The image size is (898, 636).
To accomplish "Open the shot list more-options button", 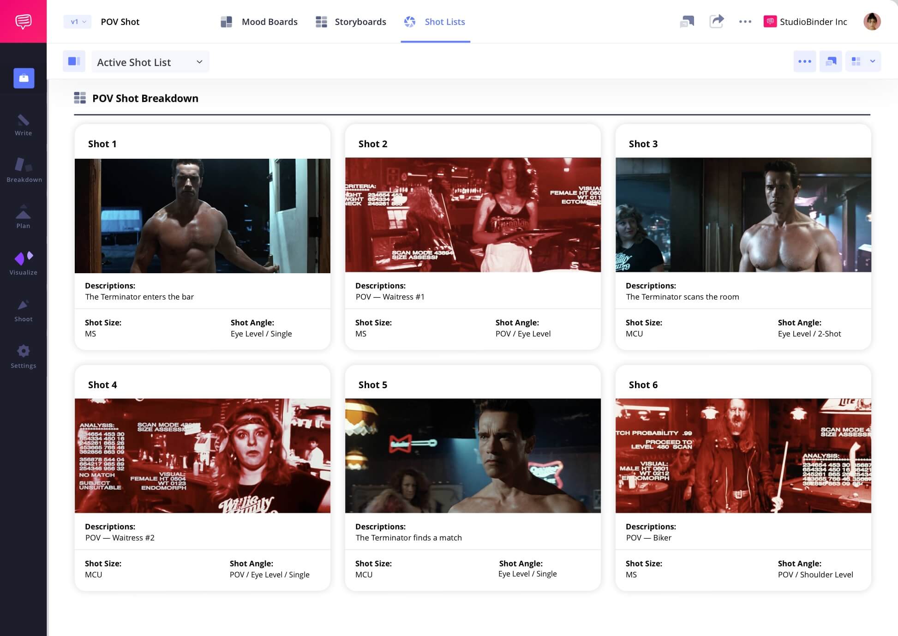I will tap(804, 61).
